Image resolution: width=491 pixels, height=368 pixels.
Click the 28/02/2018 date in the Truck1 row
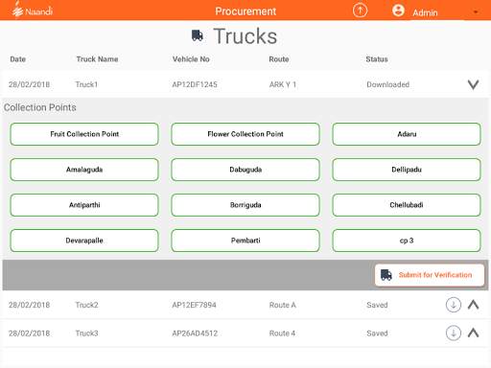coord(29,84)
